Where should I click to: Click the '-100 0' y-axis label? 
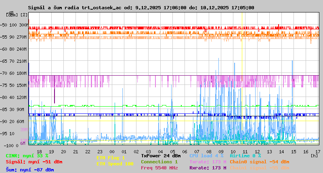pyautogui.click(x=11, y=146)
